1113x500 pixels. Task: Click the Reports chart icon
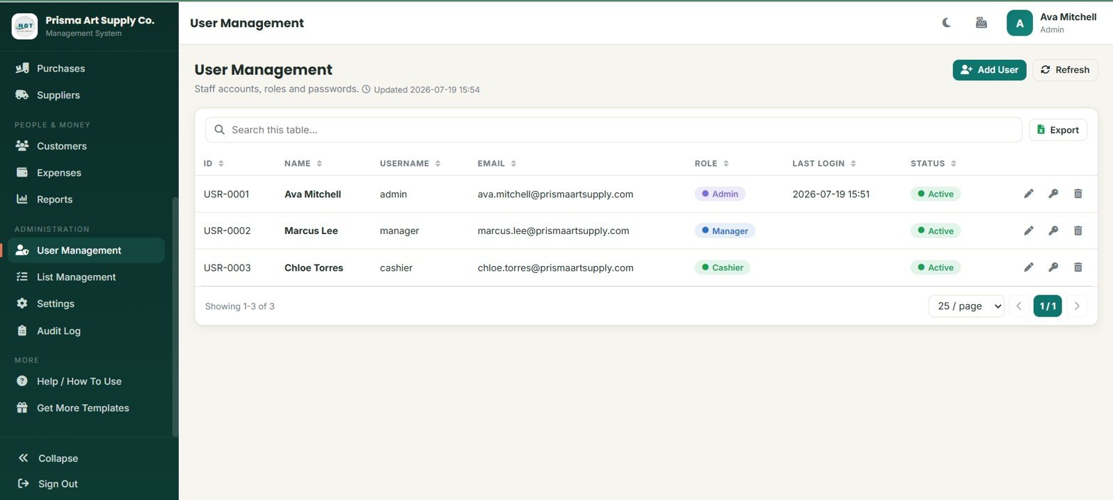pyautogui.click(x=22, y=199)
